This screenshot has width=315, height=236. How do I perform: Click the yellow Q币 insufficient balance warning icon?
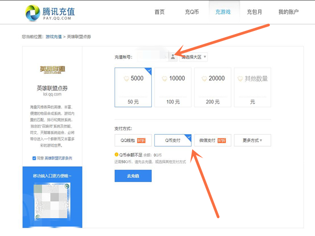[x=117, y=154]
